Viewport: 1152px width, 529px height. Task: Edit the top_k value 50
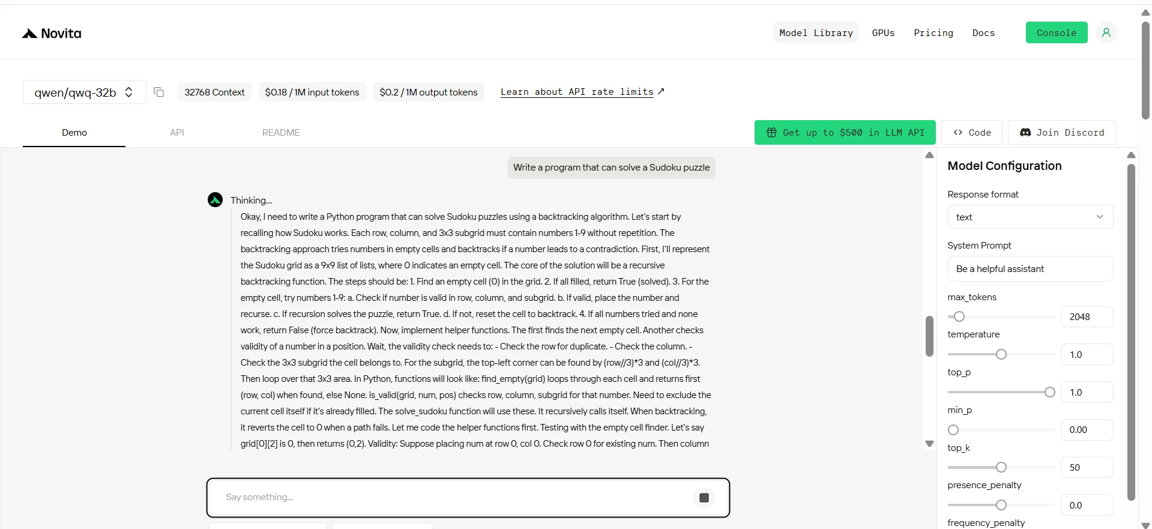pyautogui.click(x=1087, y=467)
